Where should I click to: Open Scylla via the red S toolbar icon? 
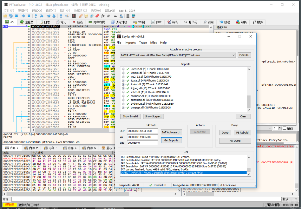74,16
